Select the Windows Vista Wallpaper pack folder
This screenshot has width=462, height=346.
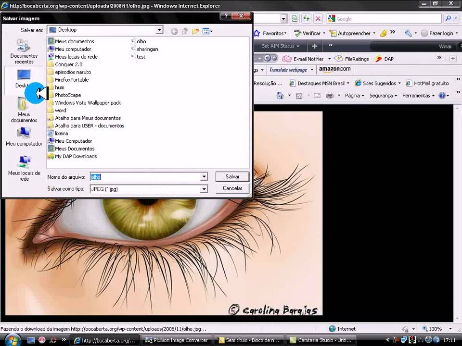point(85,103)
